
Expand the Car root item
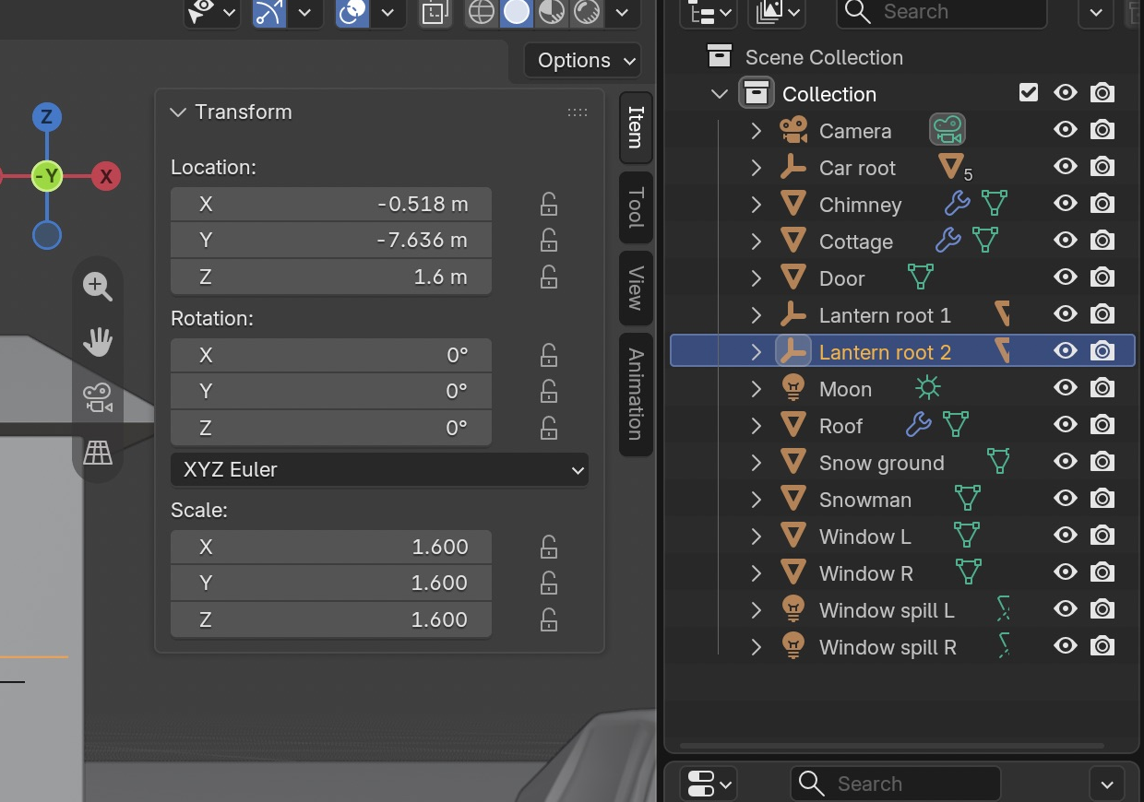tap(757, 168)
